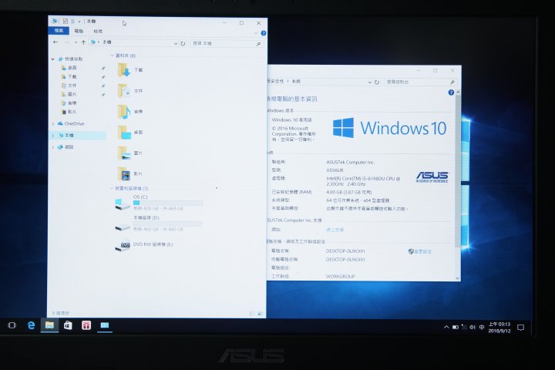Open the 音樂 folder in the main pane
Image resolution: width=555 pixels, height=370 pixels.
[130, 112]
